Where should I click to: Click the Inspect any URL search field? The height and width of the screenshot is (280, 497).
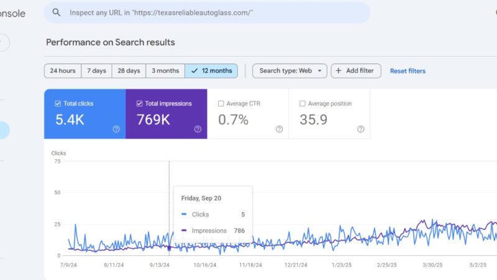tap(207, 12)
